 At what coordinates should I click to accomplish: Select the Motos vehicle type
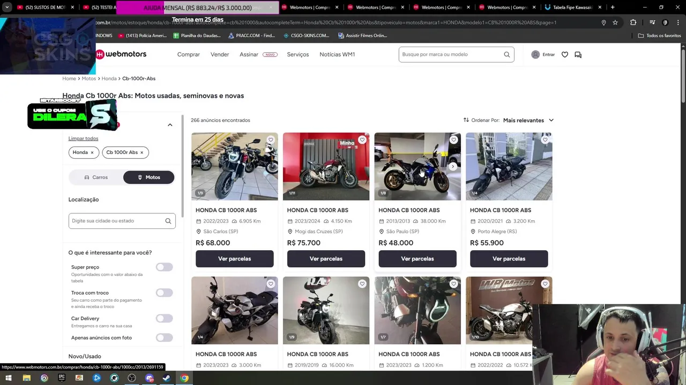(x=148, y=177)
